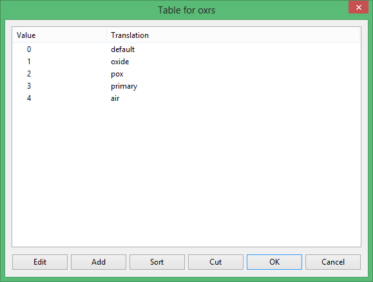Click the Edit button
Image resolution: width=373 pixels, height=282 pixels.
click(x=40, y=262)
